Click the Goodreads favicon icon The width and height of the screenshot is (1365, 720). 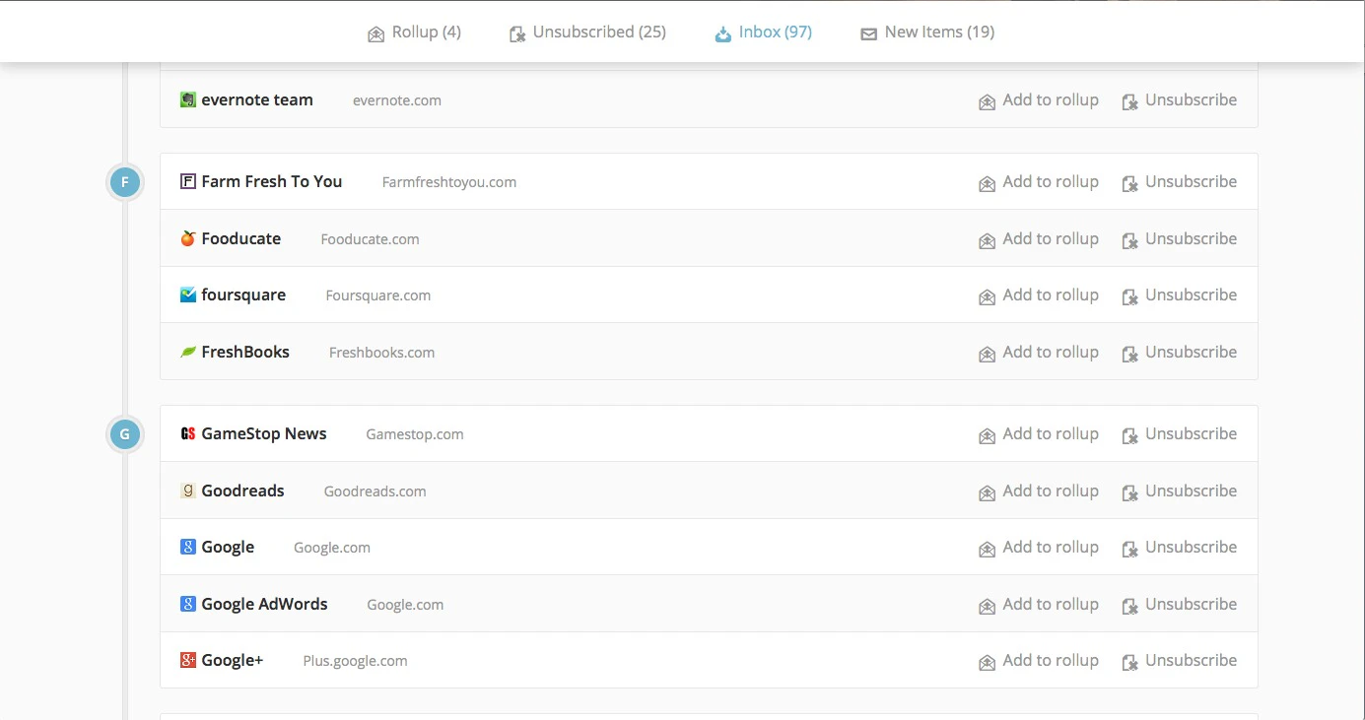tap(187, 490)
